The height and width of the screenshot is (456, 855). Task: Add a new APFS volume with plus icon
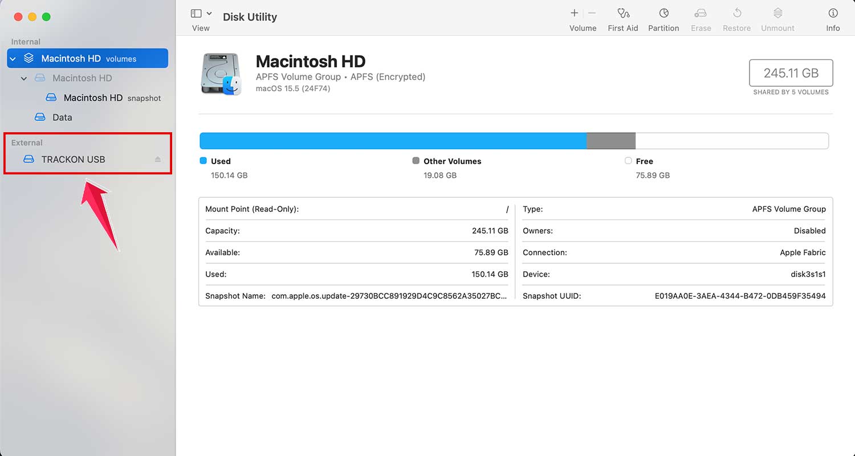[574, 13]
